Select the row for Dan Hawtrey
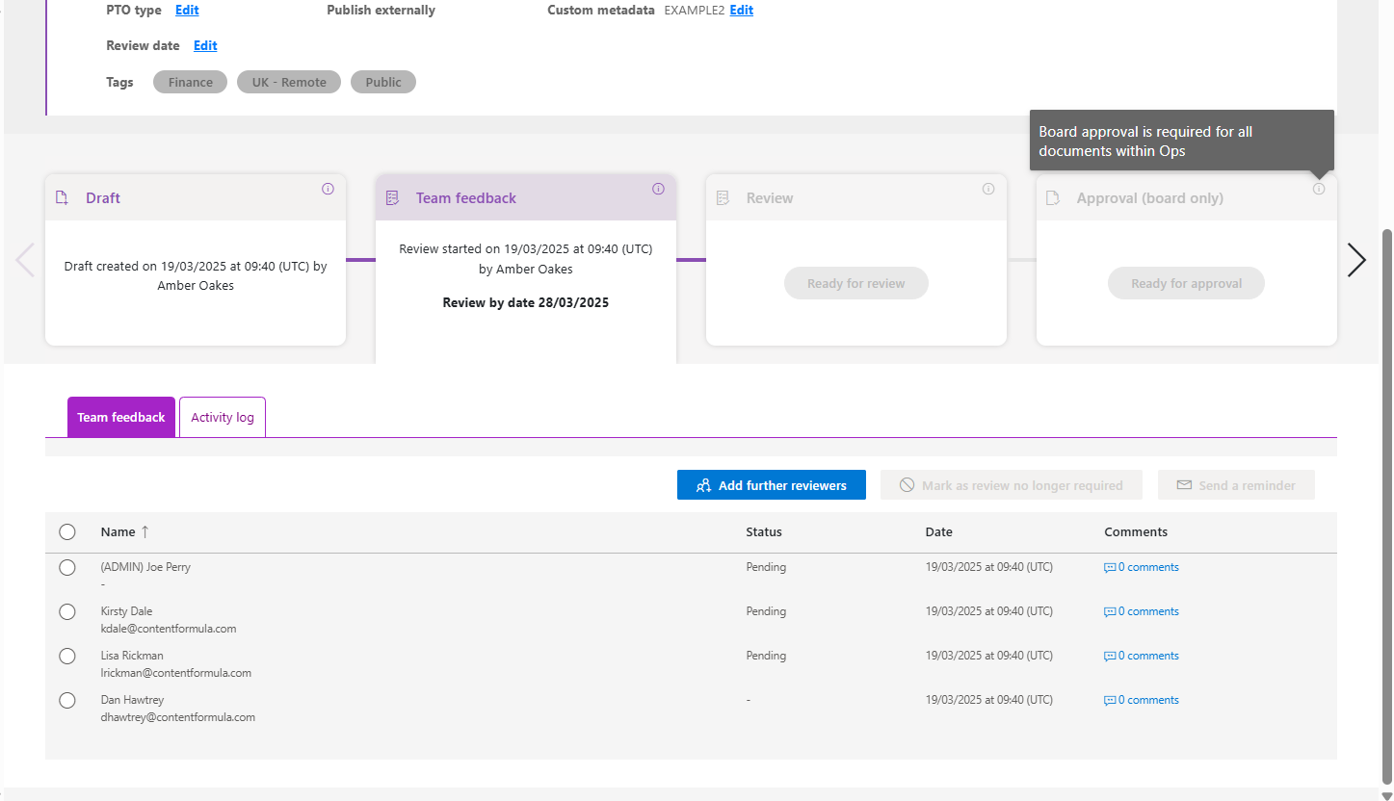 coord(67,700)
